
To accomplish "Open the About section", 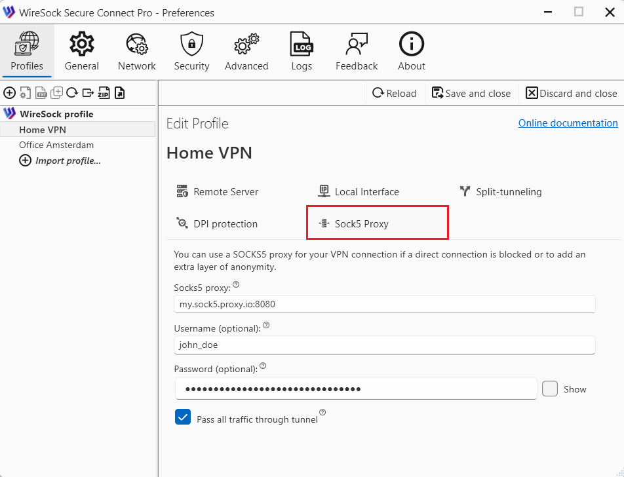I will (x=411, y=50).
